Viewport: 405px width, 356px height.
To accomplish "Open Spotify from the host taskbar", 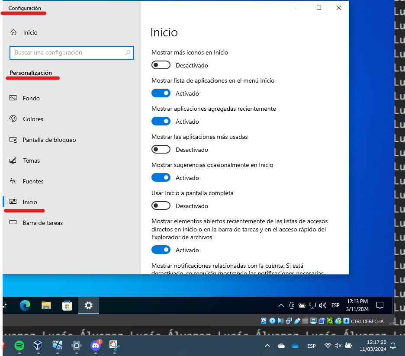I will (19, 346).
